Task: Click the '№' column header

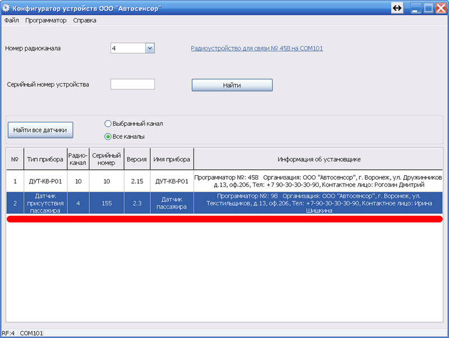Action: point(15,159)
